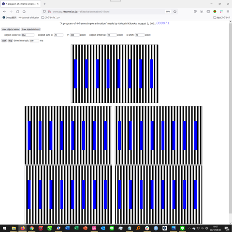Open Google Chrome from taskbar
The image size is (232, 232).
point(32,228)
